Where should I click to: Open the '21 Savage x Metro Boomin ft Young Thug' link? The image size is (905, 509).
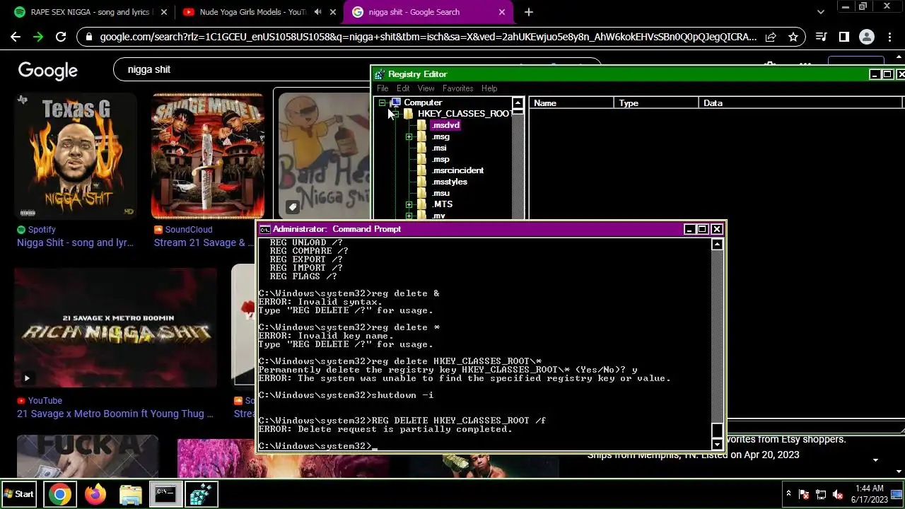(x=115, y=414)
